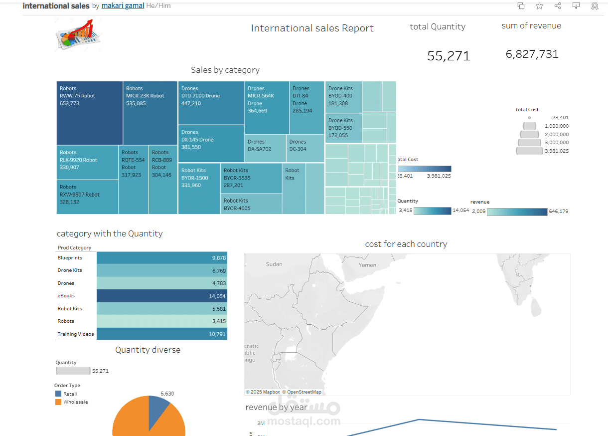This screenshot has height=436, width=608.
Task: Click the Training Videos bar showing 10,791
Action: (162, 334)
